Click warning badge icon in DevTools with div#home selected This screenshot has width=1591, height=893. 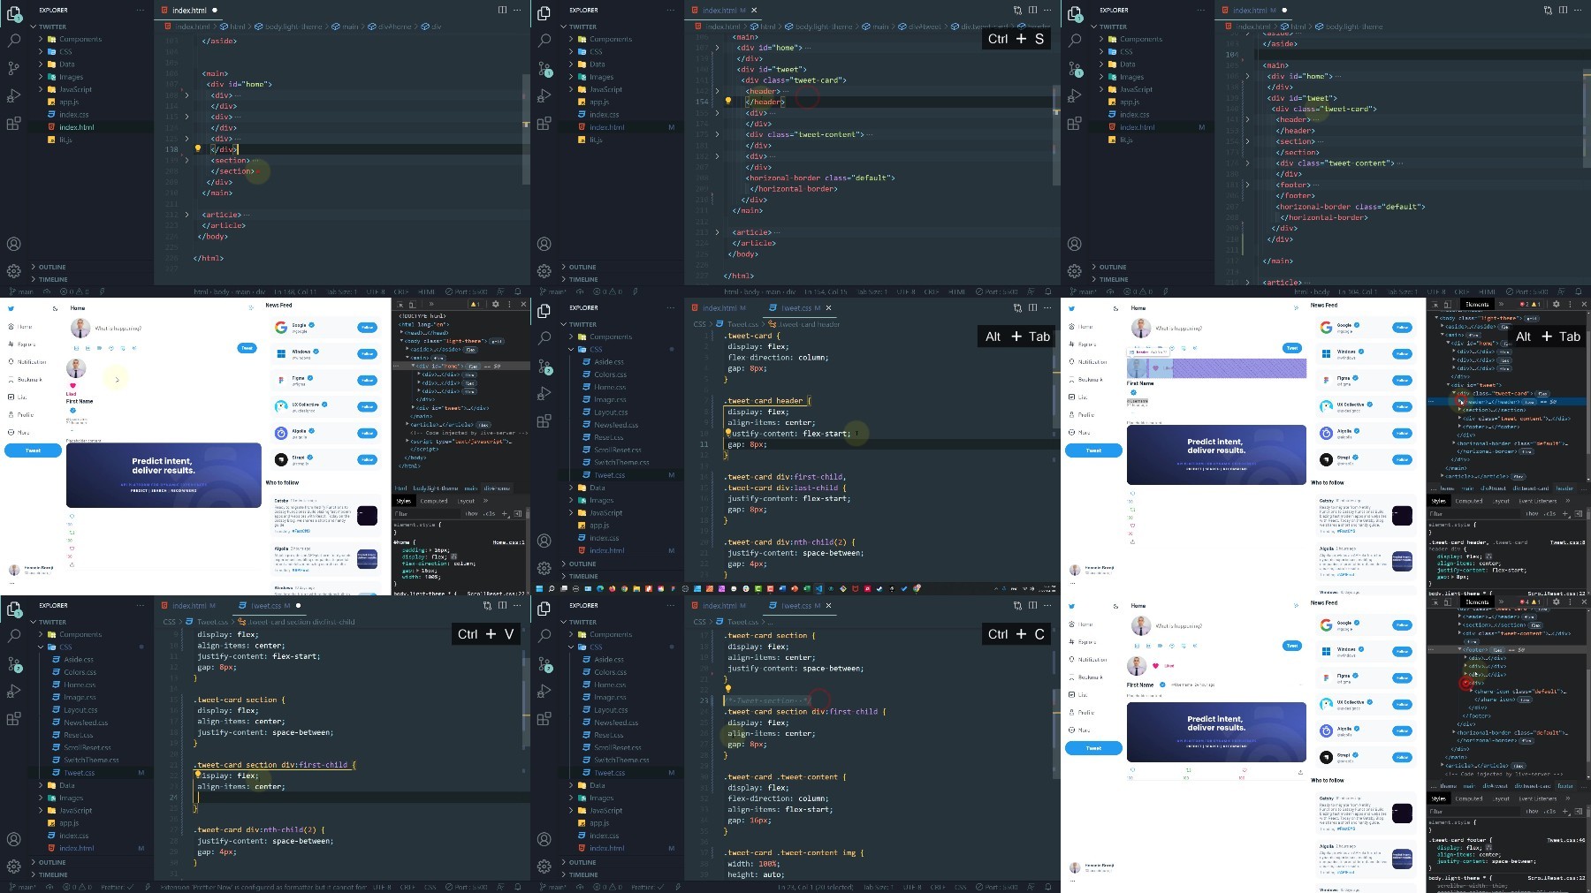tap(475, 304)
